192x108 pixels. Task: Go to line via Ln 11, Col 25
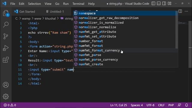point(118,105)
